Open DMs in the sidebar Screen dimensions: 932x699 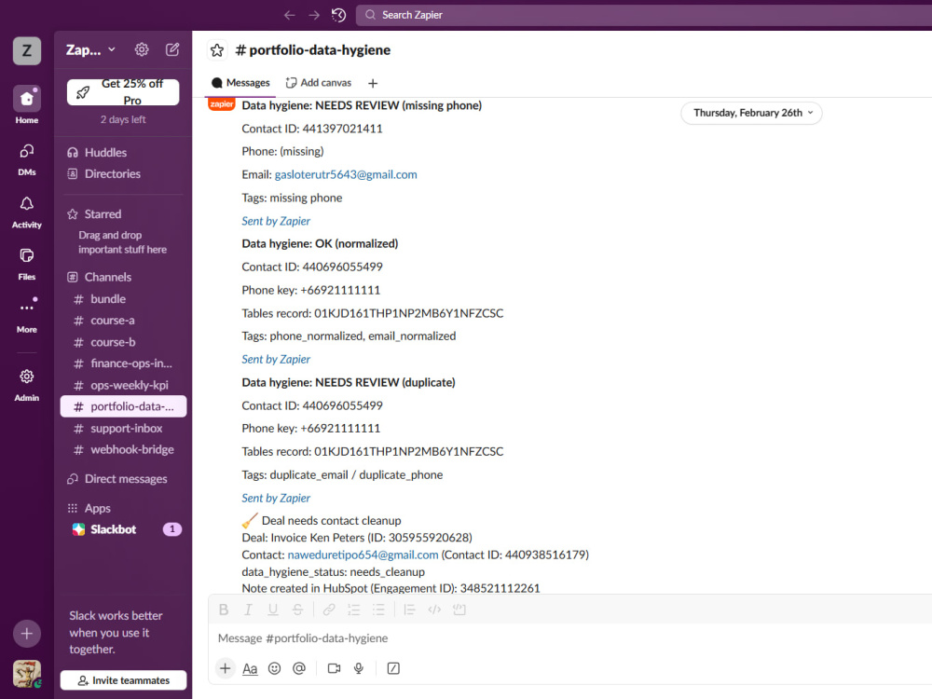tap(27, 159)
